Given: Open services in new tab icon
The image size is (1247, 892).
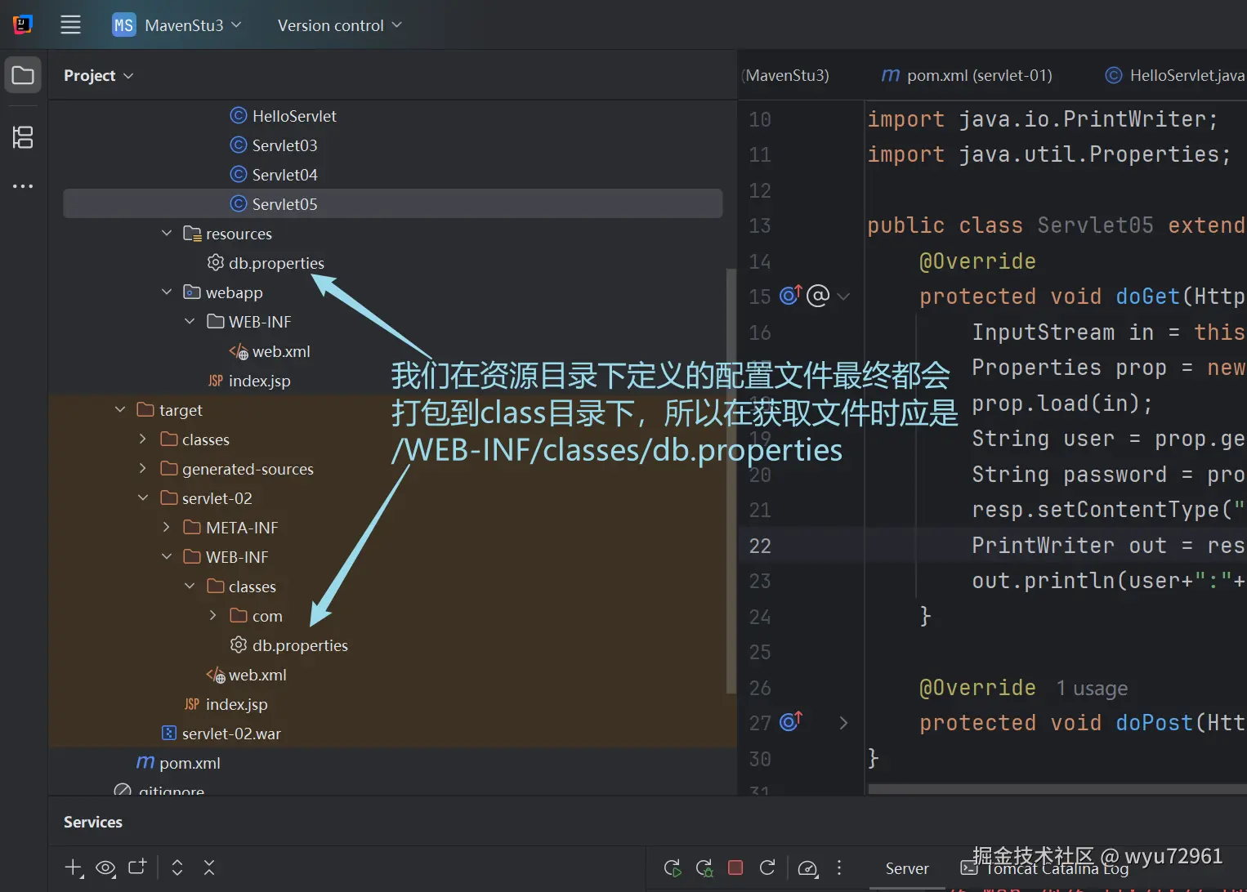Looking at the screenshot, I should pyautogui.click(x=137, y=867).
